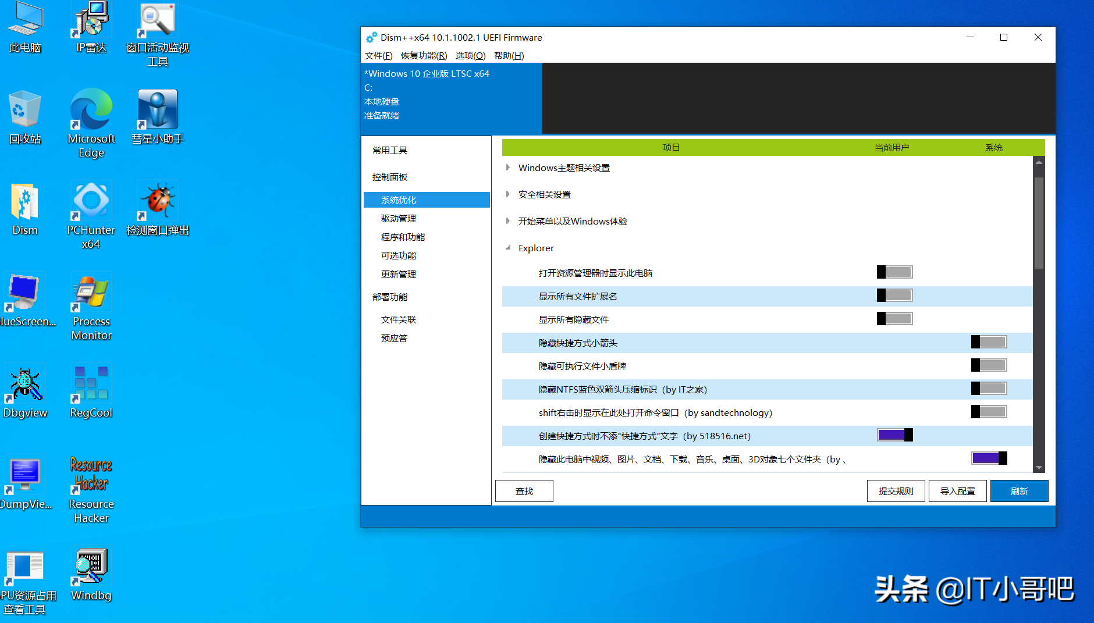Turn on 显示所有隐藏文件 switch
This screenshot has width=1094, height=623.
895,319
